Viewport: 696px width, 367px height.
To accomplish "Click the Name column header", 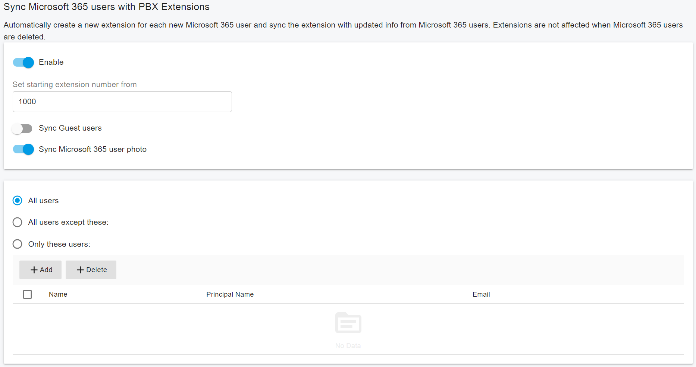I will [x=58, y=294].
